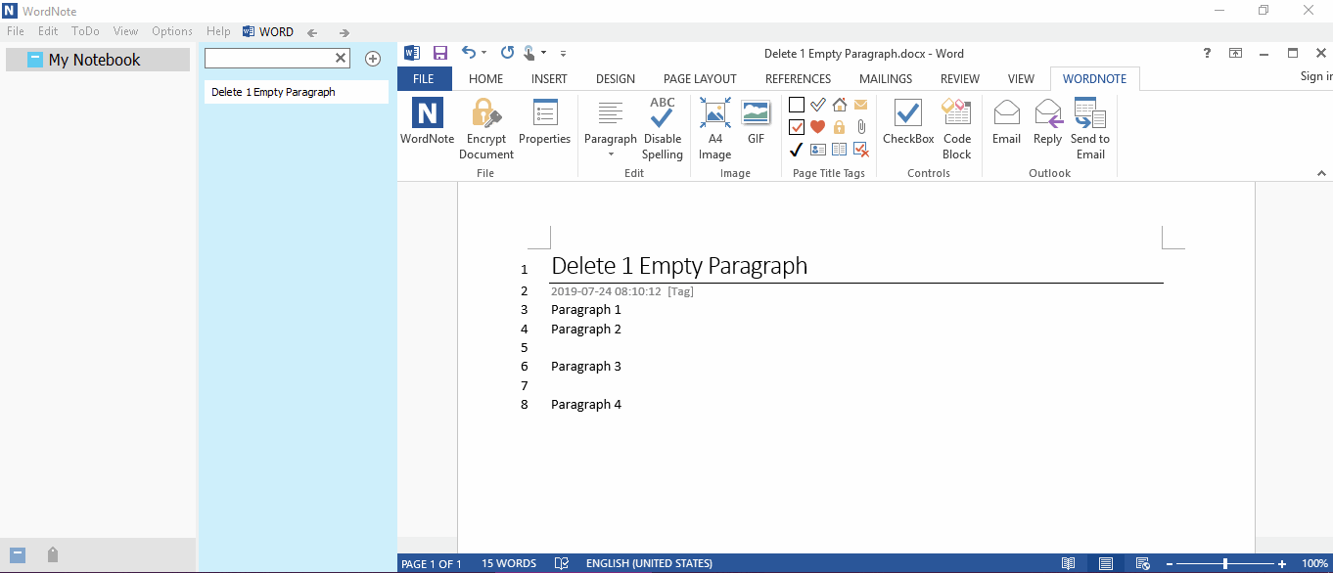
Task: Click the zoom out minus button
Action: [x=1169, y=563]
